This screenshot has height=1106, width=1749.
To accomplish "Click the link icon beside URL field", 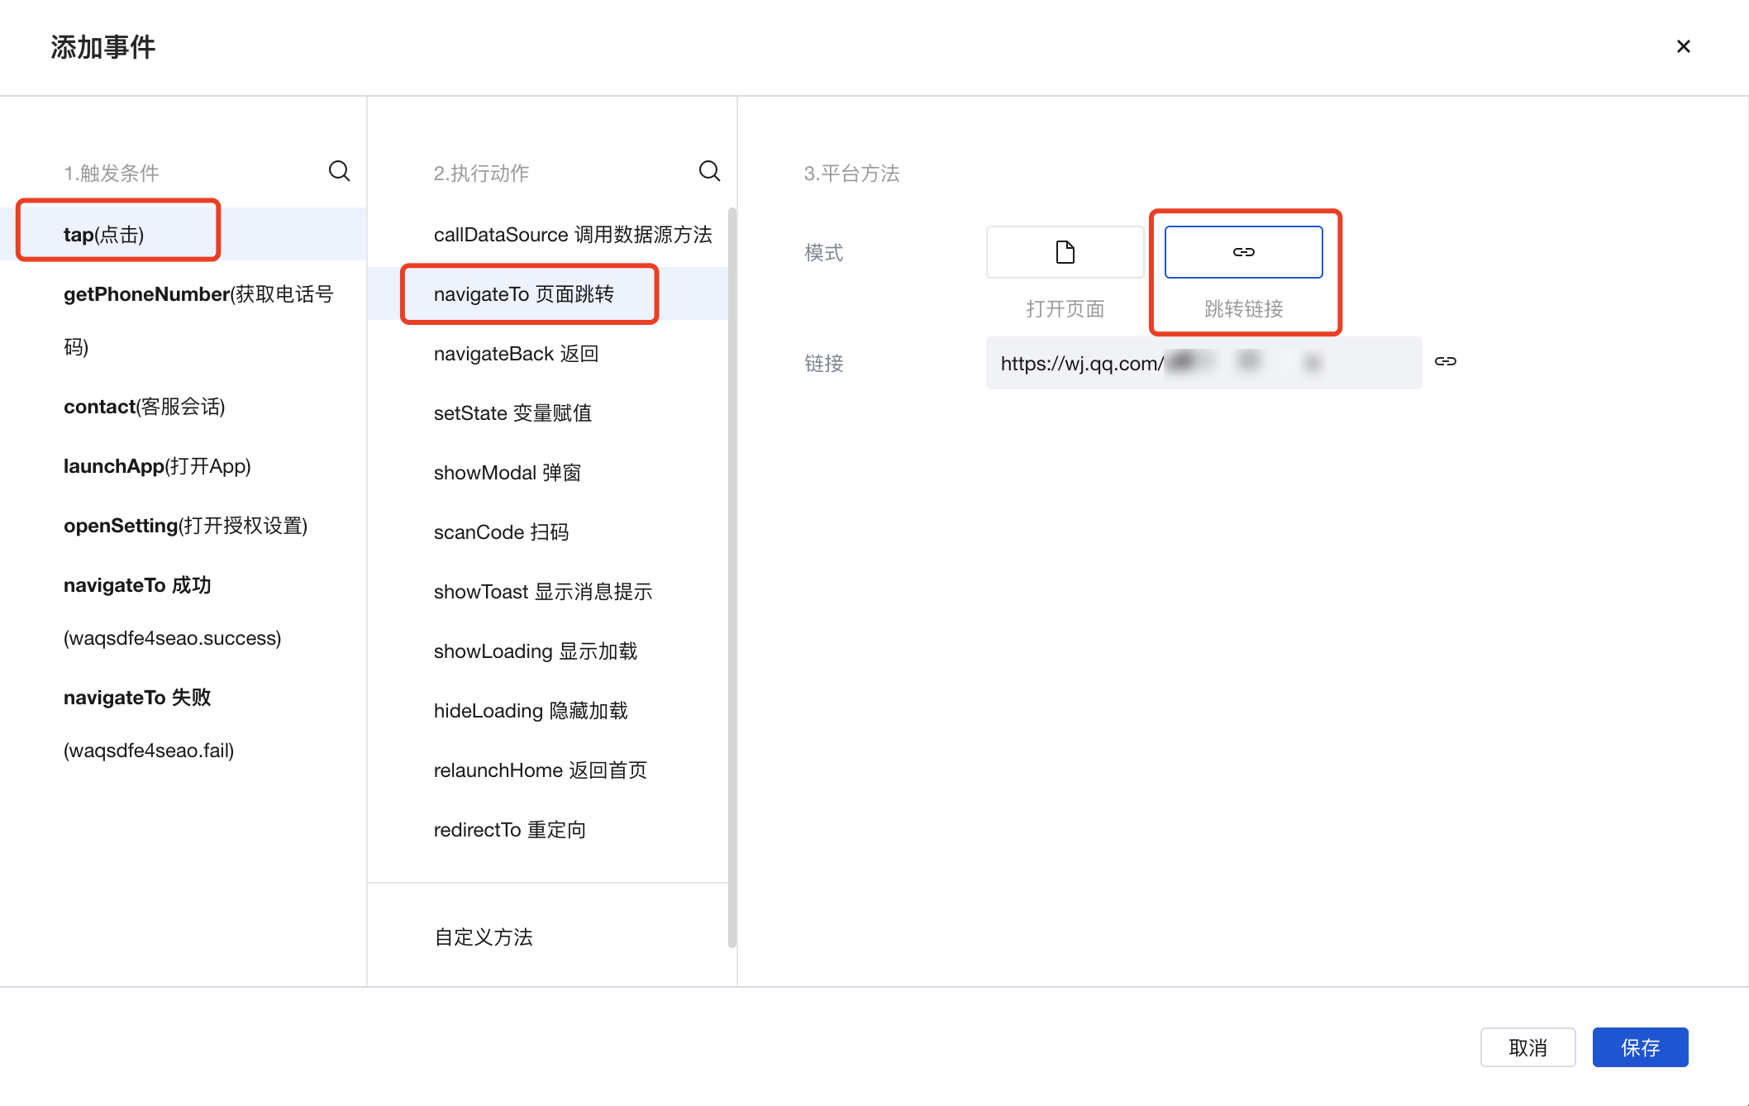I will (x=1445, y=361).
